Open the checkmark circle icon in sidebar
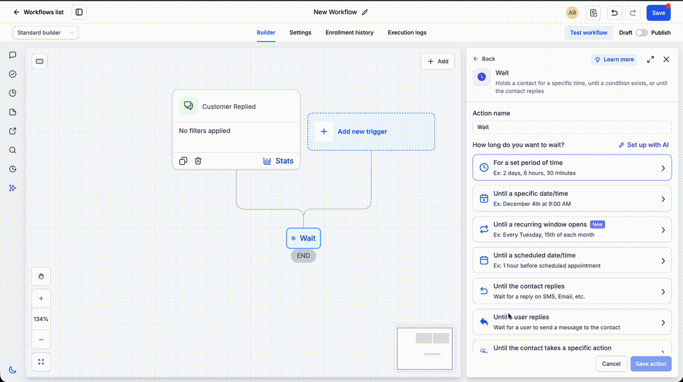Viewport: 683px width, 382px height. [13, 74]
